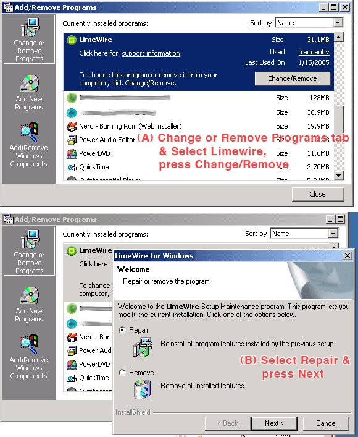Open the support information link

[151, 53]
